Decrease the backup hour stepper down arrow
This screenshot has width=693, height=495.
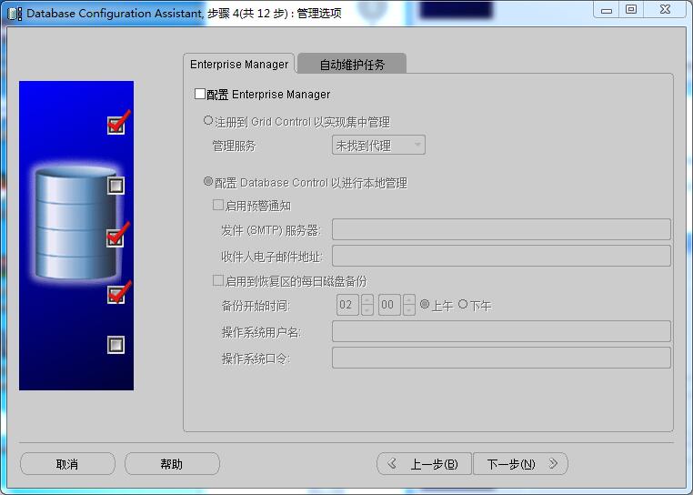[x=367, y=310]
